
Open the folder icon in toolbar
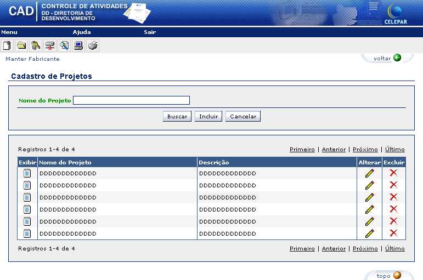pyautogui.click(x=21, y=45)
